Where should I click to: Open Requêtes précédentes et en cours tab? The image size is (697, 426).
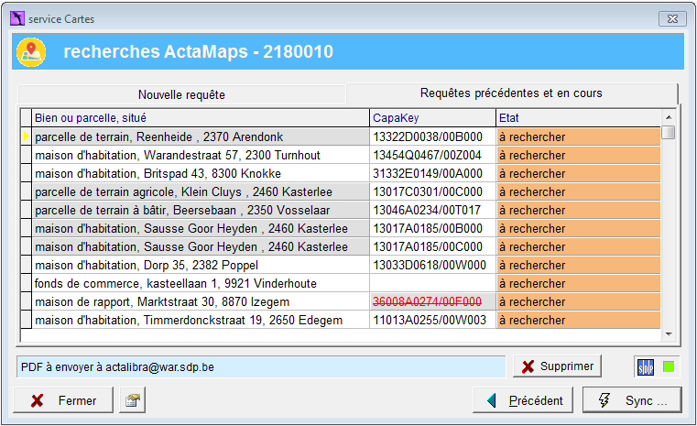point(511,93)
